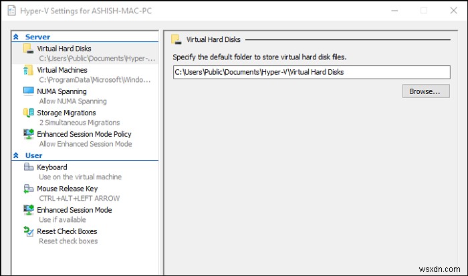Select the Server section header label
The image size is (468, 276).
37,37
